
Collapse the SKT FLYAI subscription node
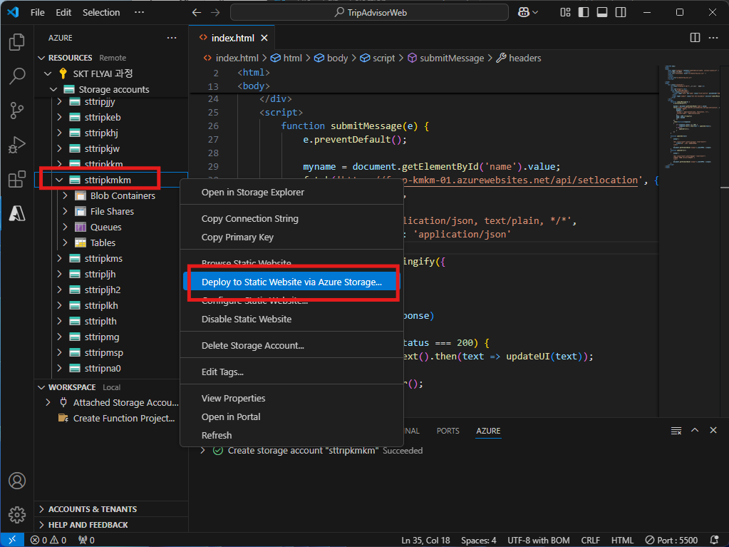(48, 73)
